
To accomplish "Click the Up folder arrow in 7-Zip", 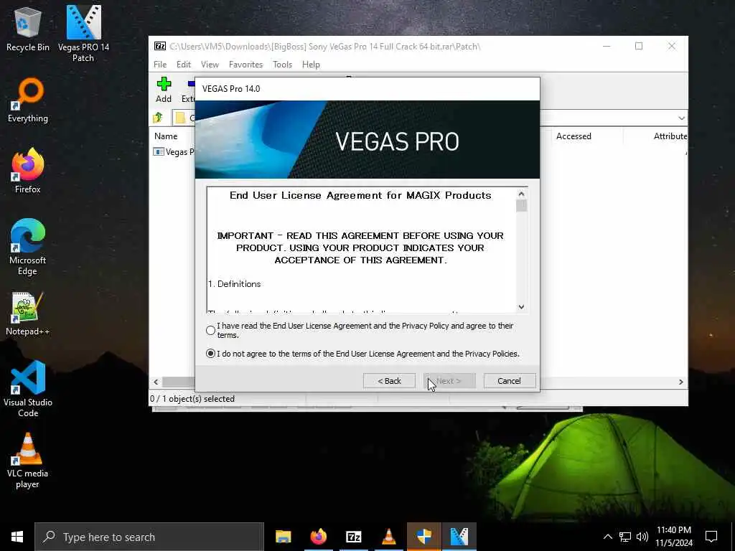I will (x=158, y=117).
